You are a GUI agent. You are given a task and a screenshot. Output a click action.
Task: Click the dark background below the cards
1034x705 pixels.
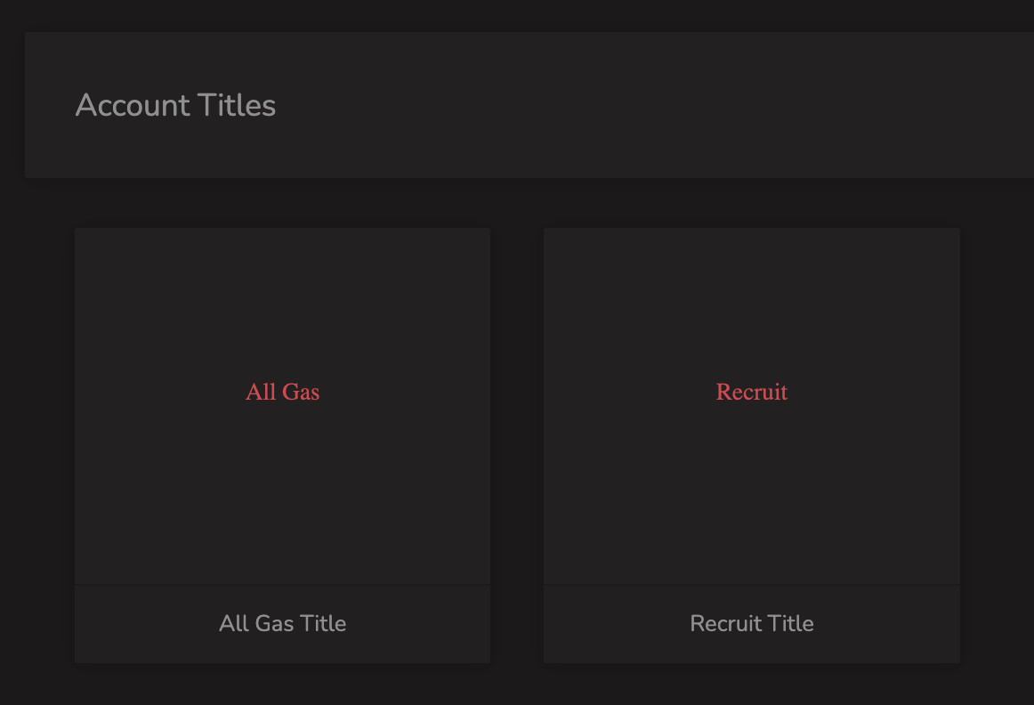[x=517, y=686]
